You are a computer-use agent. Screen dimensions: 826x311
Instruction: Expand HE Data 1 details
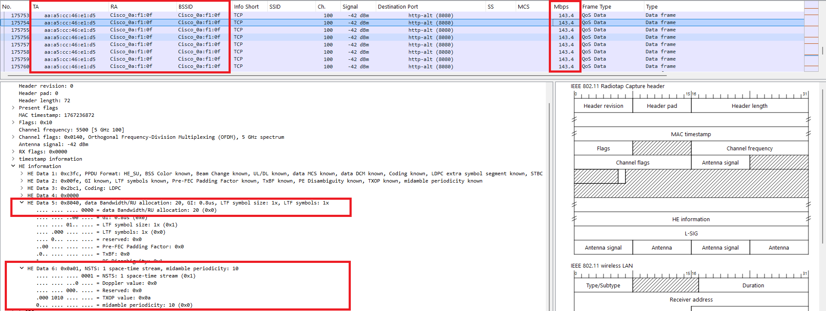point(22,174)
